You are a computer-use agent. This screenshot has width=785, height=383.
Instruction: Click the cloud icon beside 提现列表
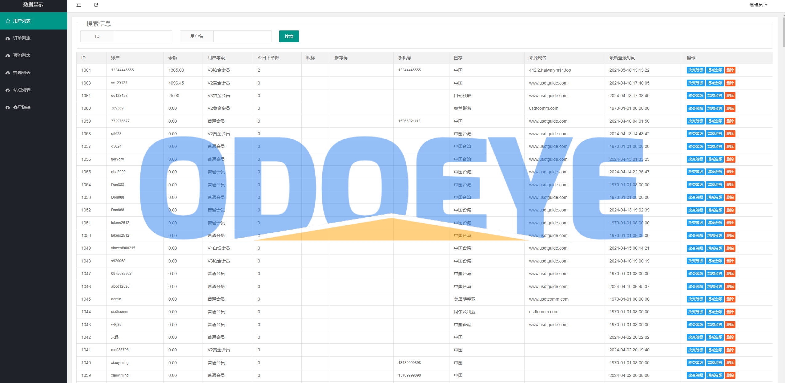(x=8, y=73)
